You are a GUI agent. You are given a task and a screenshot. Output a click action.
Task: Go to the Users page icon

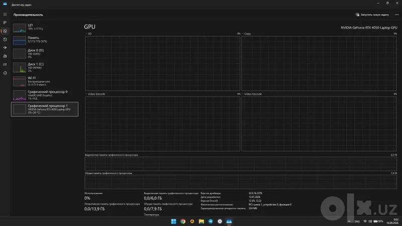click(x=5, y=56)
